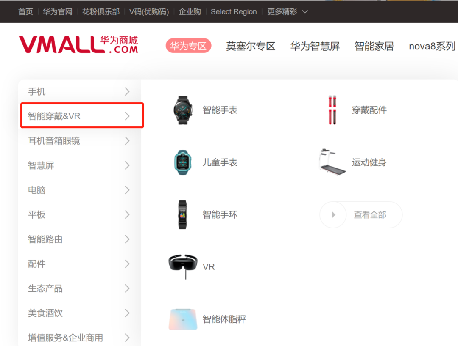The image size is (458, 346).
Task: Expand the 更多精彩 dropdown arrow
Action: click(x=305, y=12)
